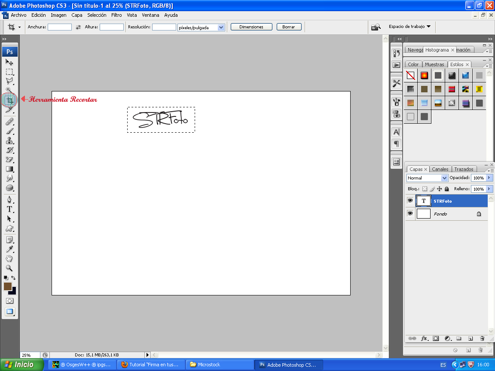Image resolution: width=495 pixels, height=371 pixels.
Task: Click the Dimensiones button
Action: (251, 27)
